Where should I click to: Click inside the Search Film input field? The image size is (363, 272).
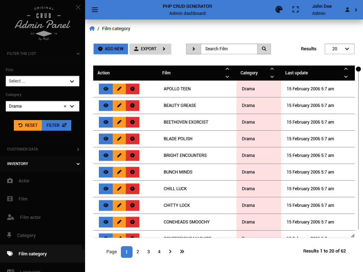pos(229,49)
